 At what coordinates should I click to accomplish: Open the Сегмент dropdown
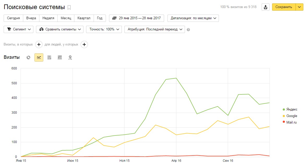19,29
